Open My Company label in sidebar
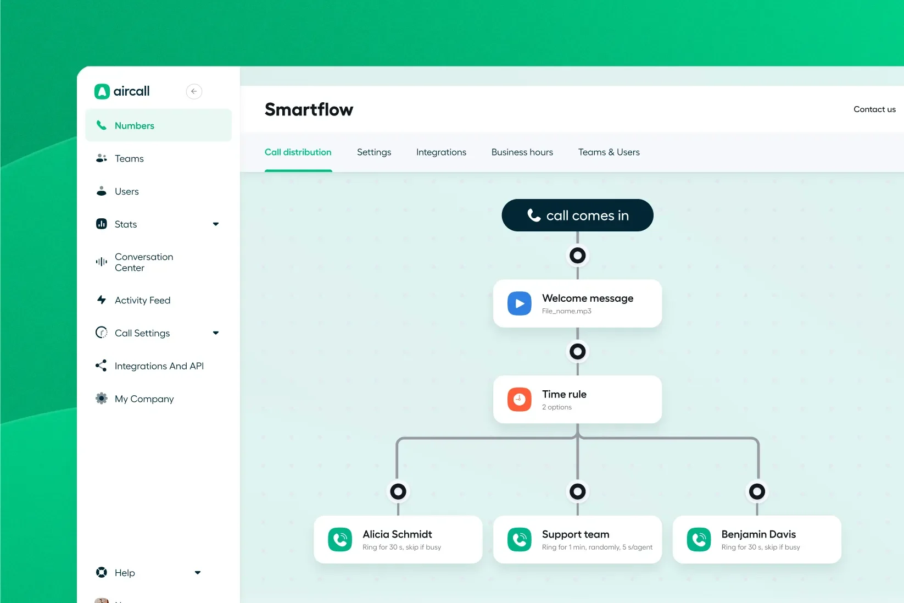904x603 pixels. 144,399
